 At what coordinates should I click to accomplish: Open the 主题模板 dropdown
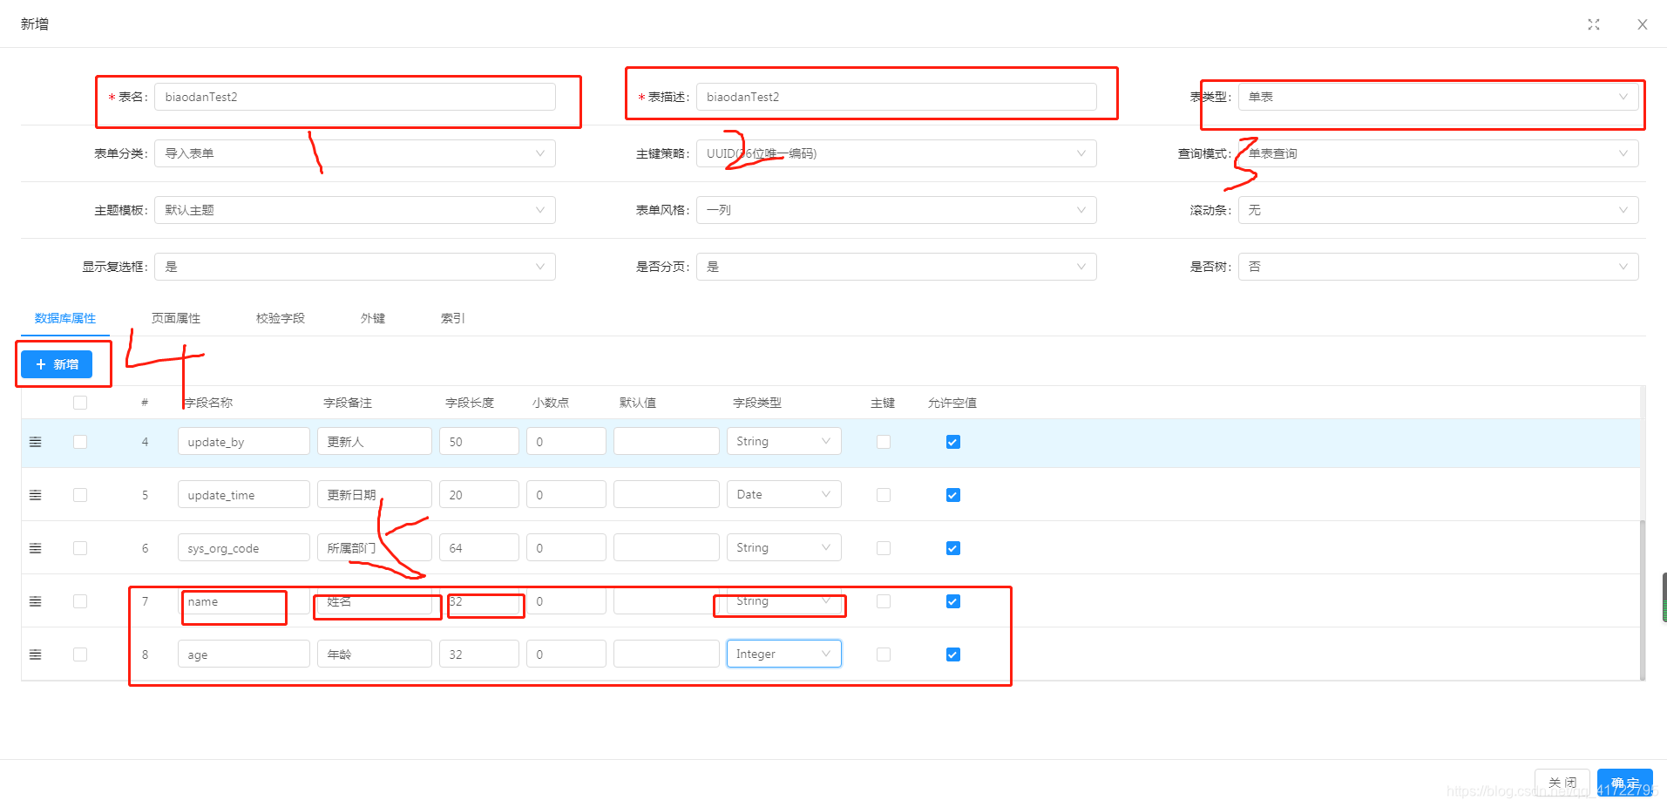(x=355, y=210)
